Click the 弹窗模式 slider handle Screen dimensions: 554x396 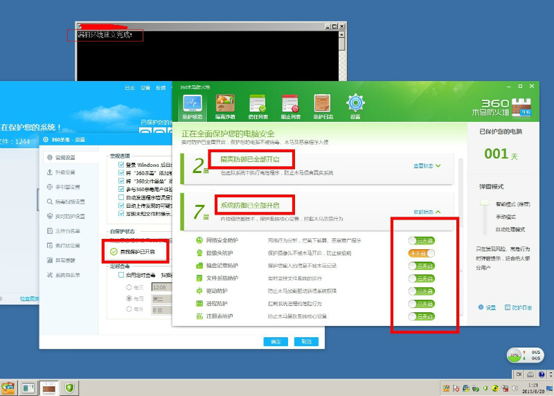click(x=484, y=203)
